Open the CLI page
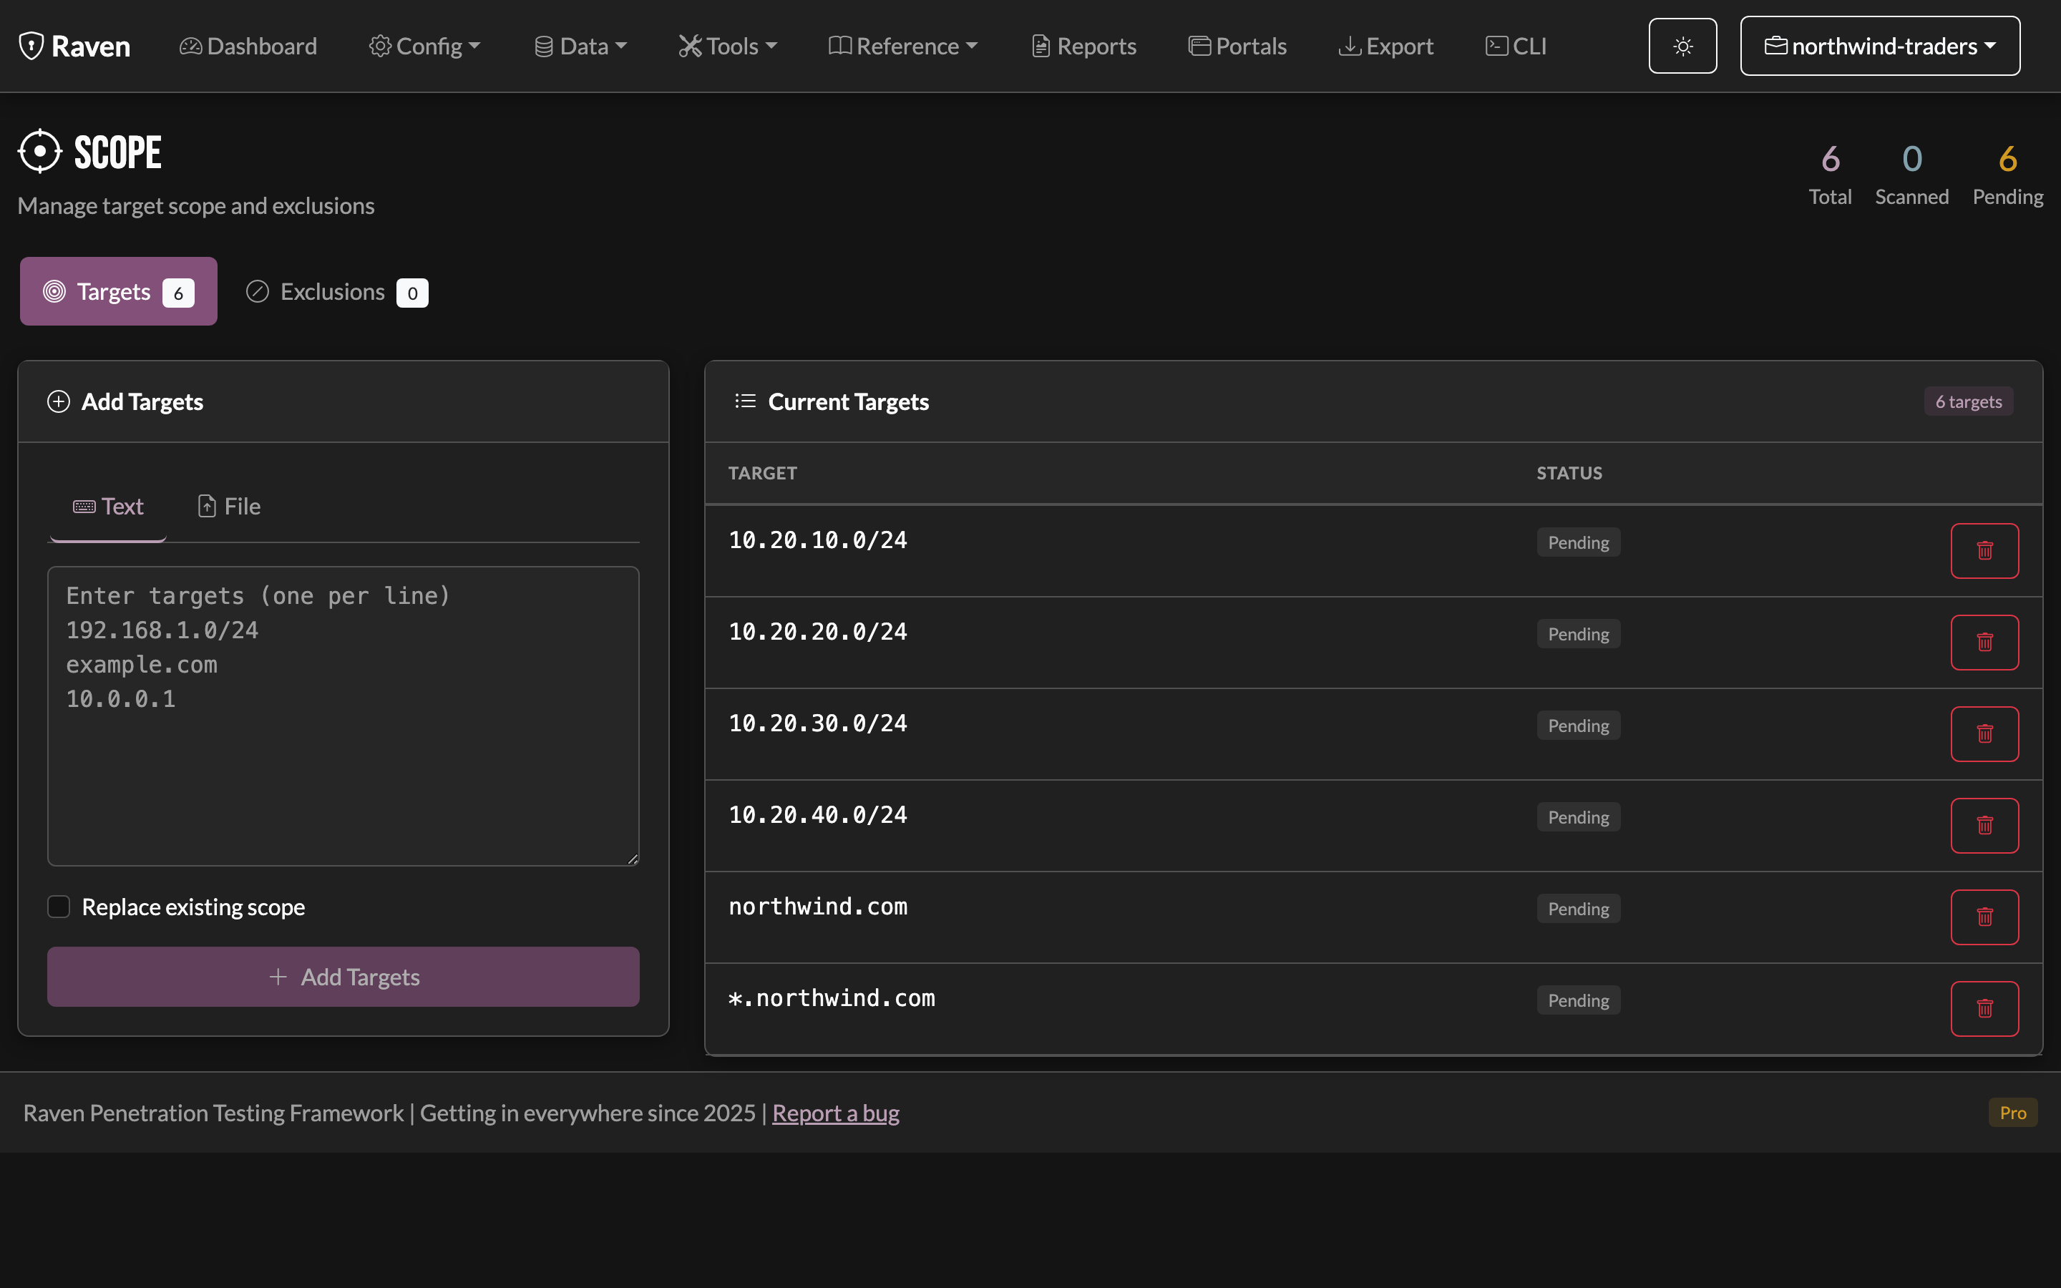The width and height of the screenshot is (2061, 1288). pyautogui.click(x=1516, y=46)
